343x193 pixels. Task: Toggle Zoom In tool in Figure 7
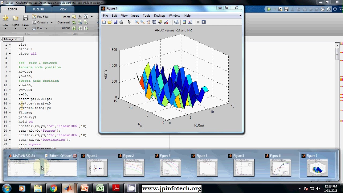(137, 22)
